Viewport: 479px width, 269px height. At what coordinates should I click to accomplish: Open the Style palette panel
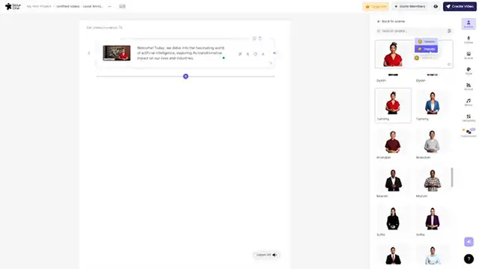[469, 71]
